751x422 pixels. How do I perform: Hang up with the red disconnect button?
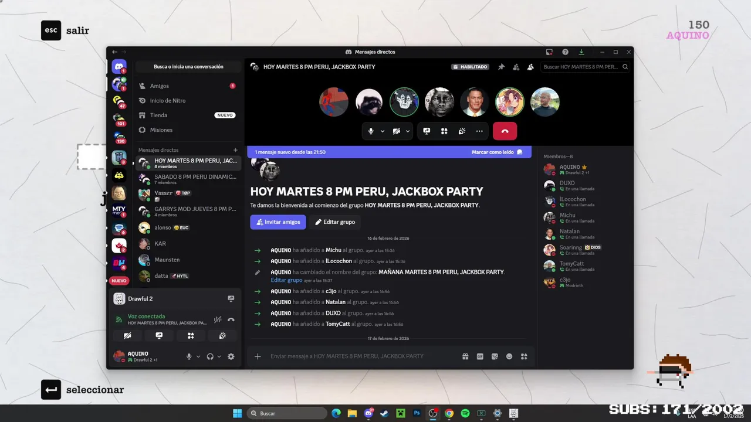(505, 131)
